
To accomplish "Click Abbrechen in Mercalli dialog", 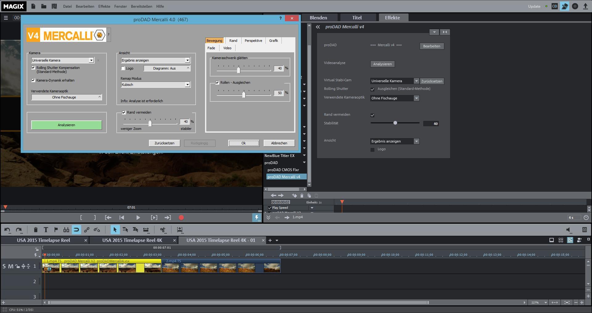I will coord(279,143).
